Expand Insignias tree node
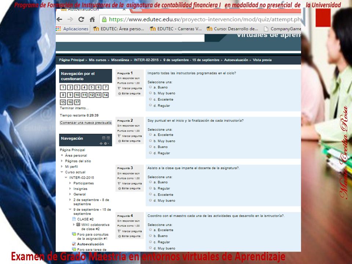The image size is (352, 264). coord(70,189)
